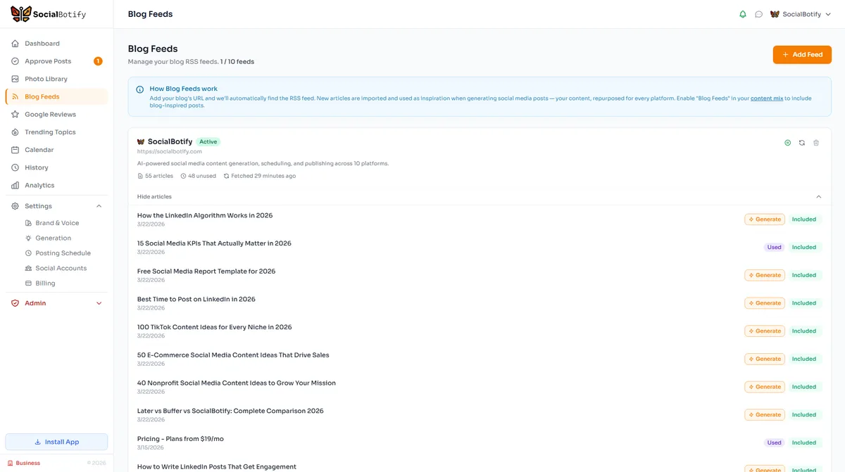The image size is (845, 472).
Task: Toggle Included for the LinkedIn Algorithm article
Action: pos(803,219)
